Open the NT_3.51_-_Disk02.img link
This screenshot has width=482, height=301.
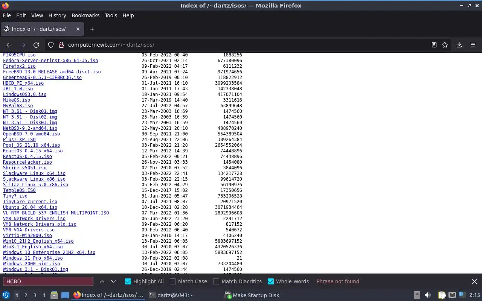tap(30, 117)
